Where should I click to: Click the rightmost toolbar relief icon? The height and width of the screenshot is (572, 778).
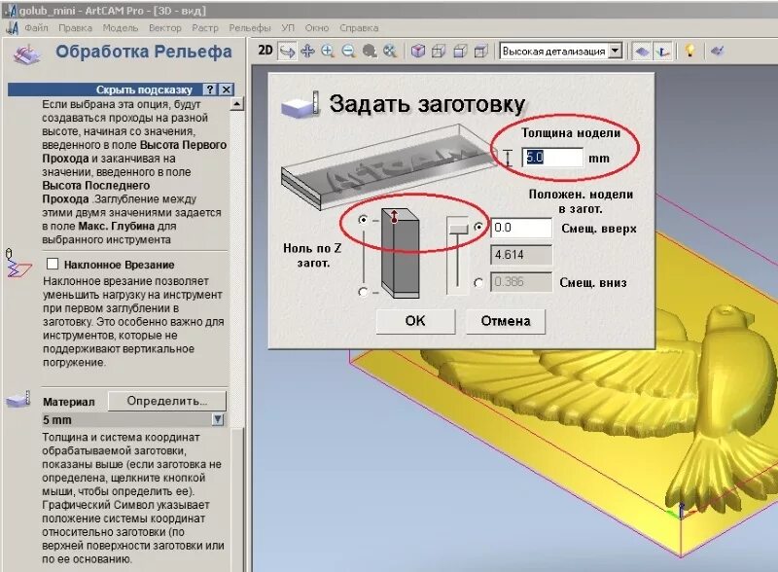click(718, 51)
